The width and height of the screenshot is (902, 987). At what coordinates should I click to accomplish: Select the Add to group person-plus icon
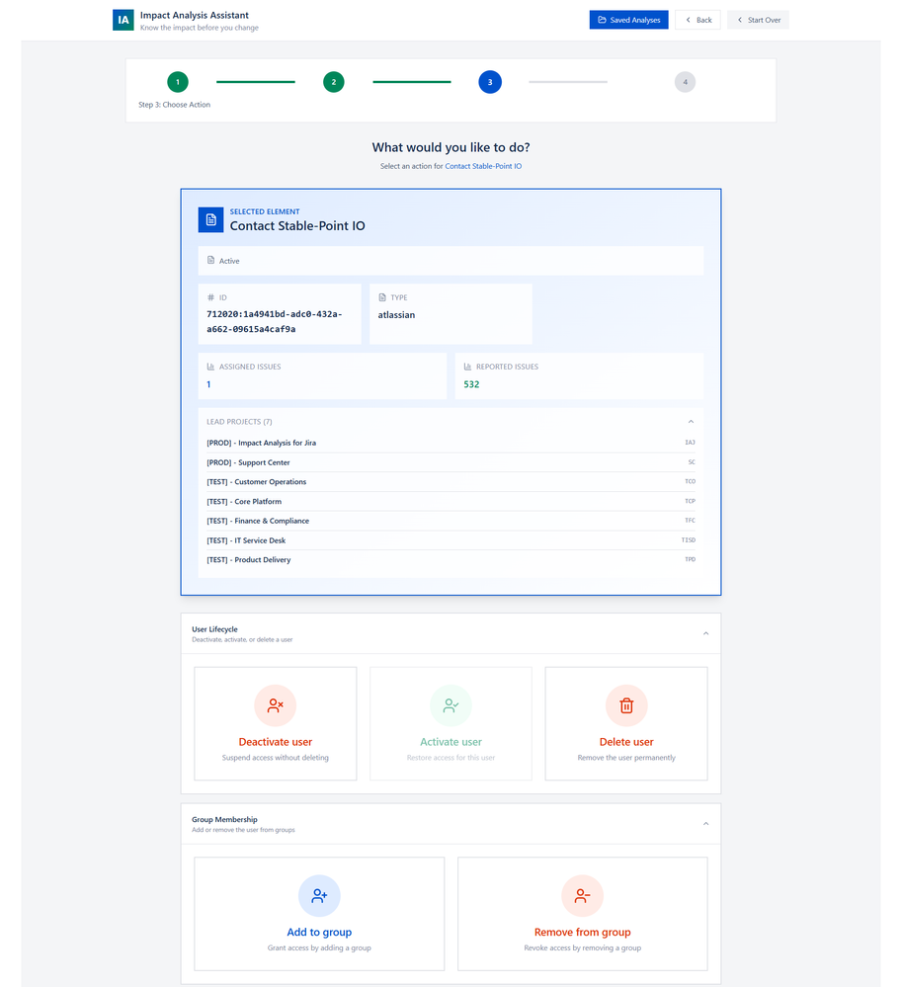(x=318, y=895)
